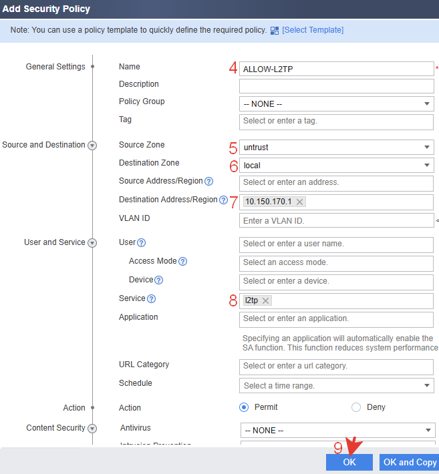The width and height of the screenshot is (439, 474).
Task: Collapse the User and Service section
Action: click(x=92, y=243)
